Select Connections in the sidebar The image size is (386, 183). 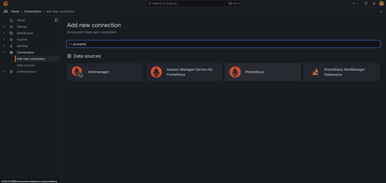coord(25,52)
